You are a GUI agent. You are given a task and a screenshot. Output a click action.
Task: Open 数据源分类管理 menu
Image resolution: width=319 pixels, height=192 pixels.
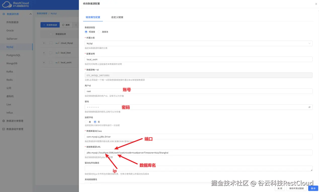(x=15, y=121)
